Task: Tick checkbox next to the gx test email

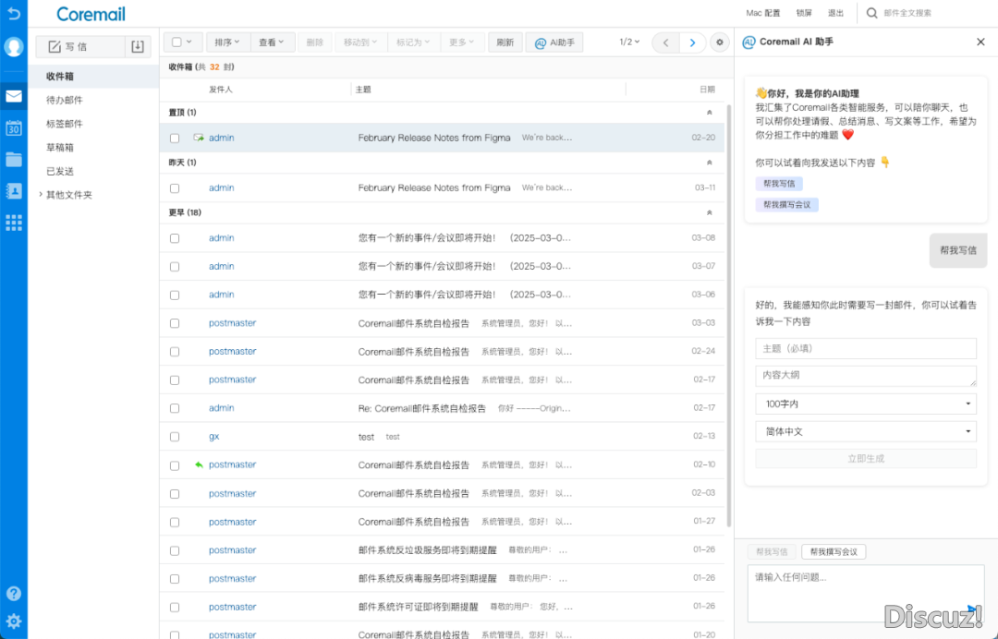Action: 175,437
